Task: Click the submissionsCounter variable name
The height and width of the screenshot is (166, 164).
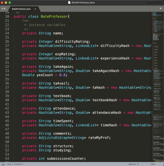Action: click(65, 158)
